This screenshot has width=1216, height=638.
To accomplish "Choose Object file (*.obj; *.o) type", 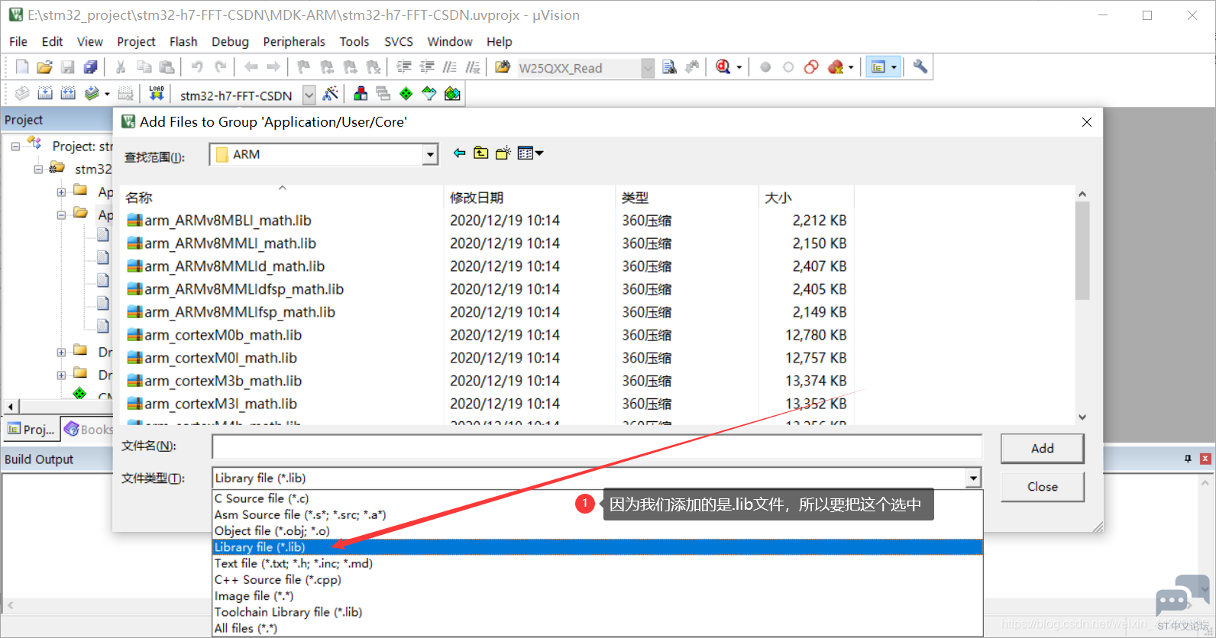I will [597, 530].
